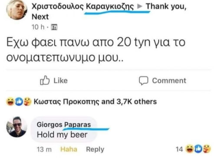The image size is (217, 158).
Task: View Κωστας Προκοπης and 3,7K others list
Action: pos(95,102)
